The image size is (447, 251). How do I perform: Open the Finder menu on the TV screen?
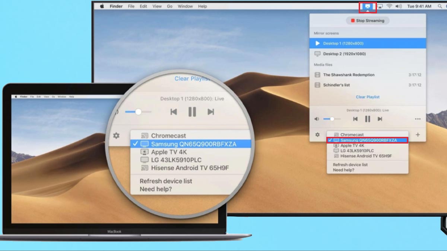tap(116, 6)
